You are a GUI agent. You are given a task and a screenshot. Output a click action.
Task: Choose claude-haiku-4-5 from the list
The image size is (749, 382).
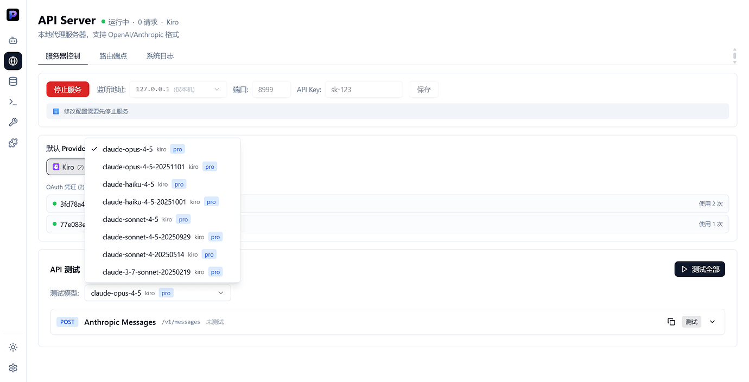coord(162,184)
